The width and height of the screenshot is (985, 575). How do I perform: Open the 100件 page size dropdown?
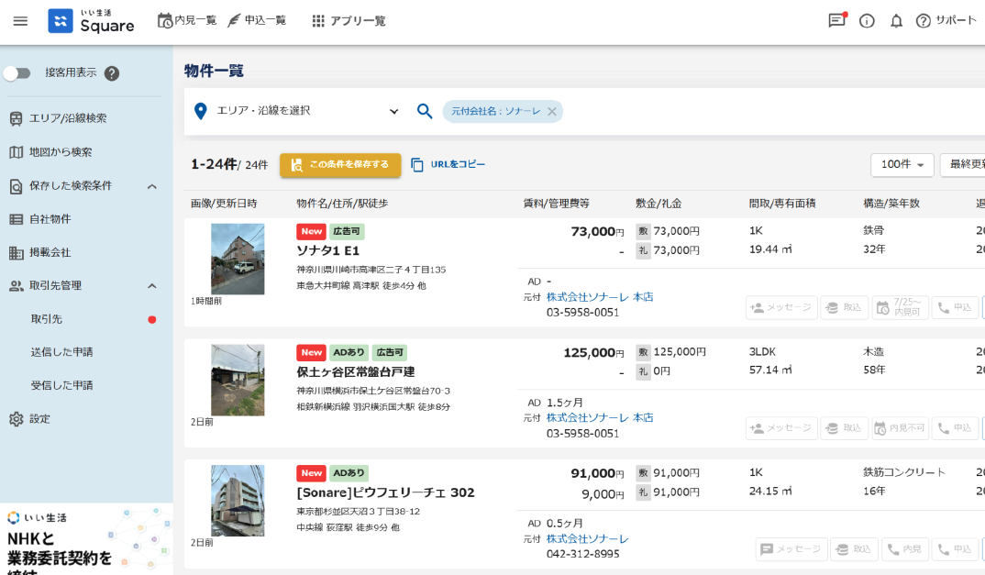click(x=902, y=165)
